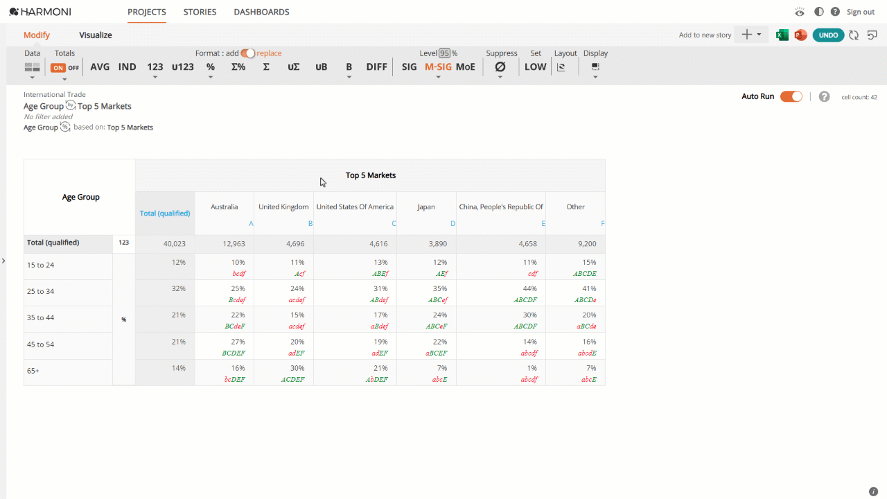The width and height of the screenshot is (887, 499).
Task: Click the plus Add to new story button
Action: point(751,35)
